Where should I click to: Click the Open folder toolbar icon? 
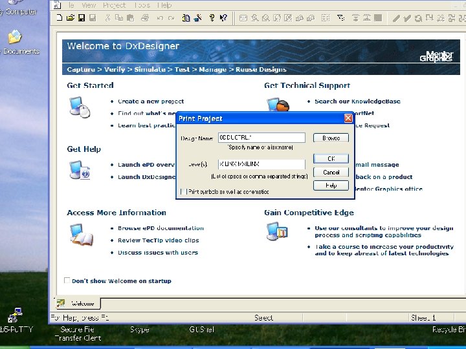71,18
